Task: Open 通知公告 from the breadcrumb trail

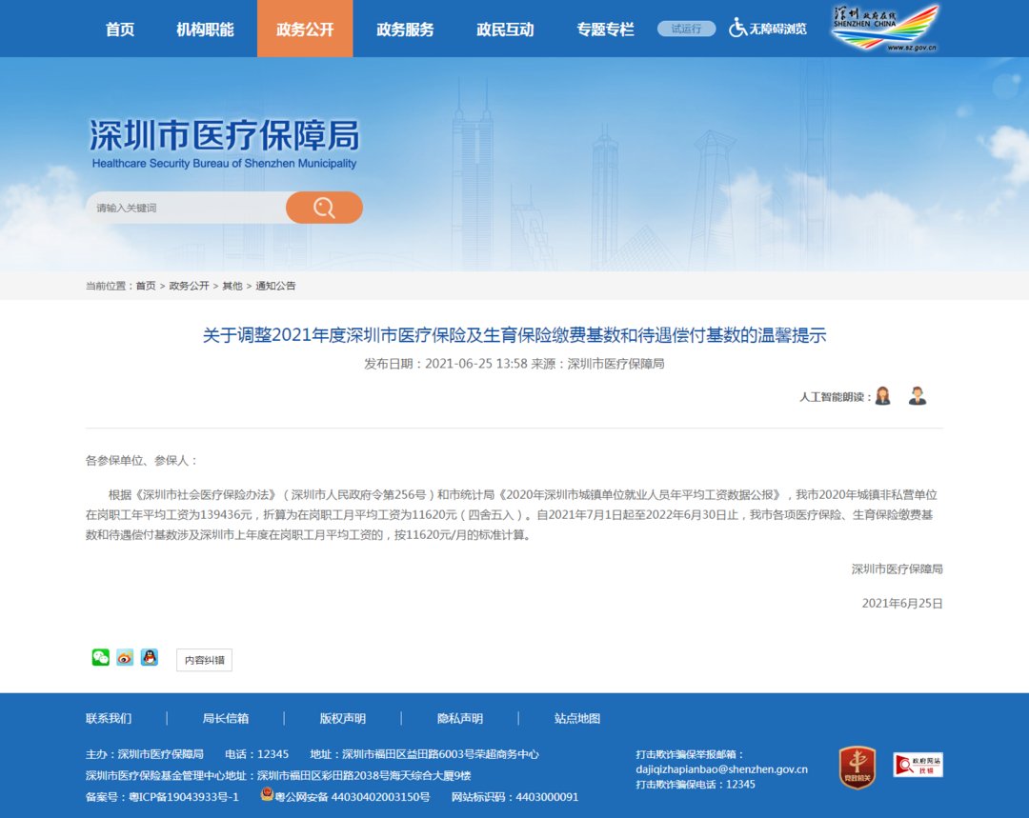Action: click(x=275, y=285)
